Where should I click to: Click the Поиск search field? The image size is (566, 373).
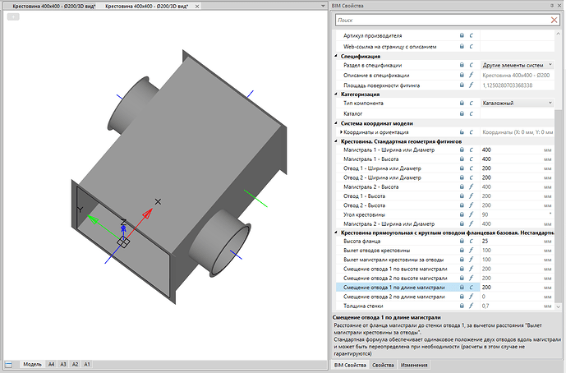[x=443, y=21]
